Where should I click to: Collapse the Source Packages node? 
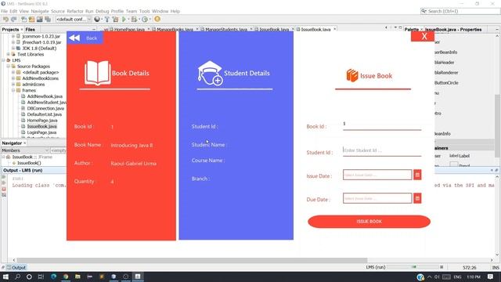[x=9, y=67]
